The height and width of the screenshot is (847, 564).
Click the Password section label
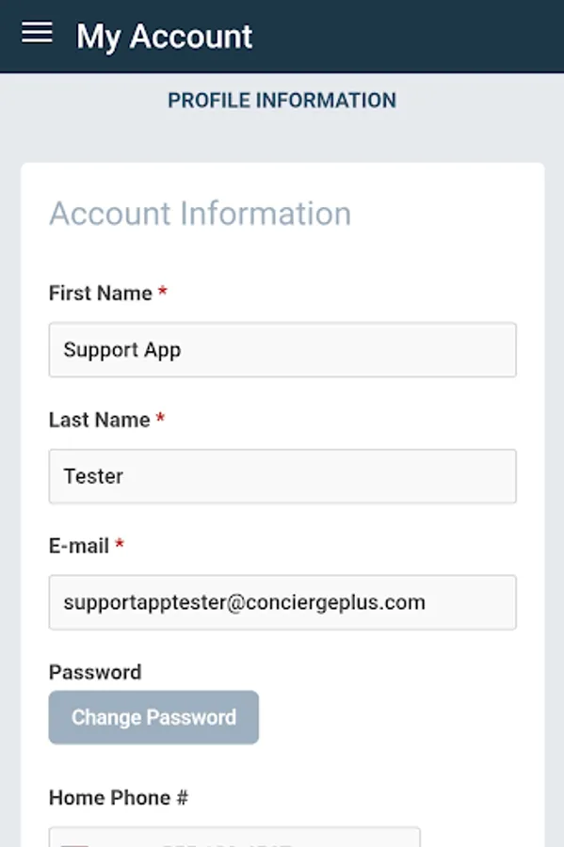point(94,671)
